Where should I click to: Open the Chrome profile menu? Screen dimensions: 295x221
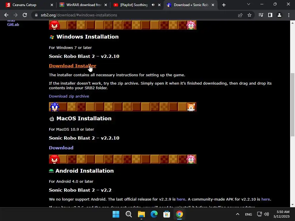[279, 15]
